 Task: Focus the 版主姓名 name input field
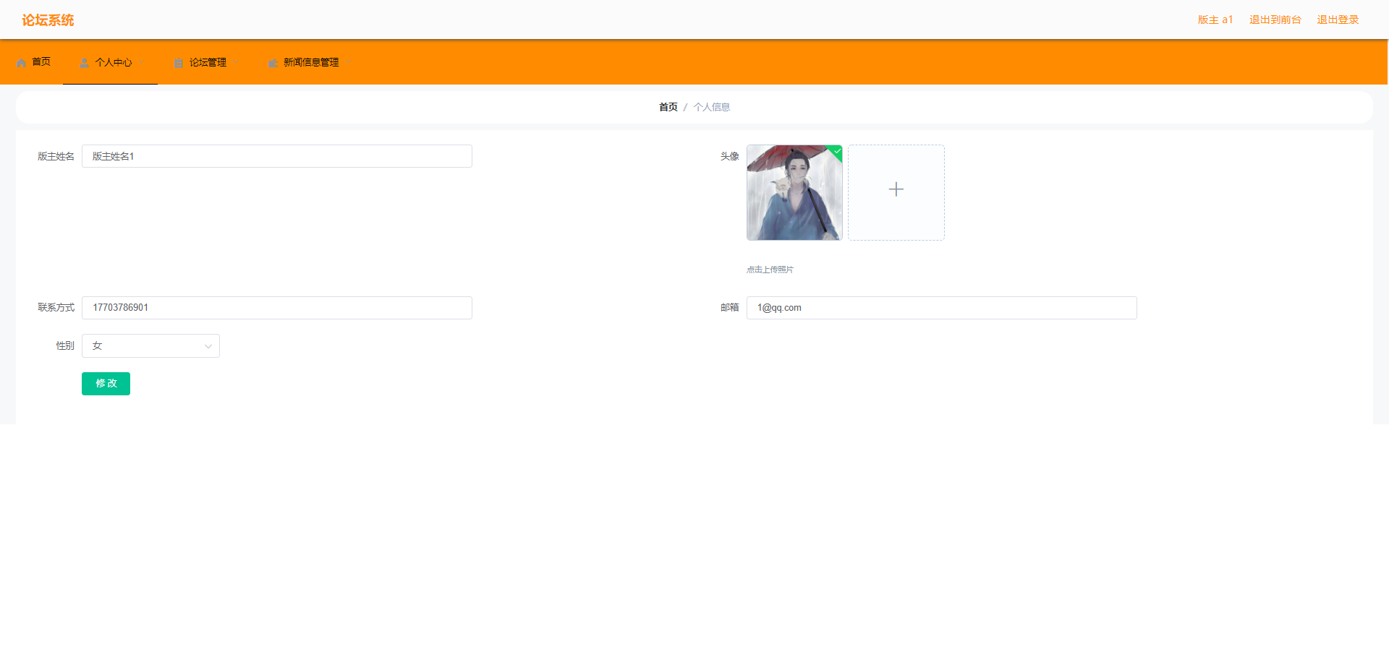pos(277,156)
